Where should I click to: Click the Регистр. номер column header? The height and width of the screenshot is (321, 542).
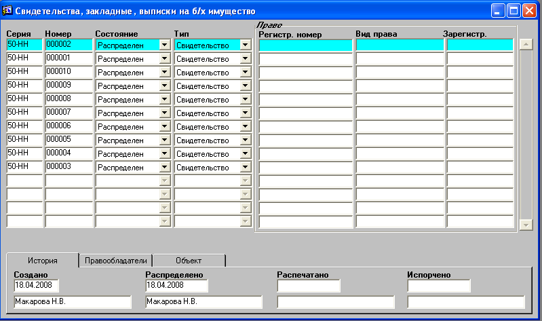290,35
